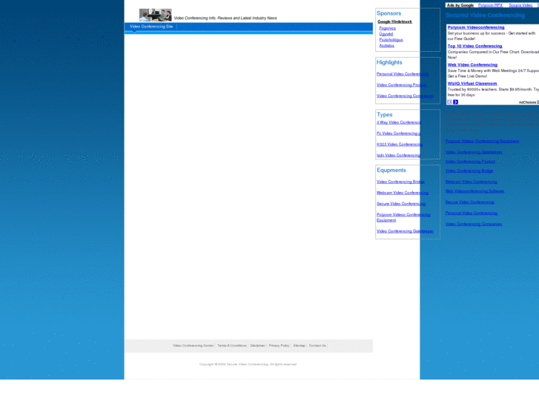
Task: Open the Video Conferencing Center footer link
Action: [194, 345]
